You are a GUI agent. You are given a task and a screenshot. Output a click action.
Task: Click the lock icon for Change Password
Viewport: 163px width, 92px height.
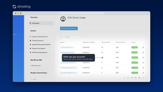30,40
